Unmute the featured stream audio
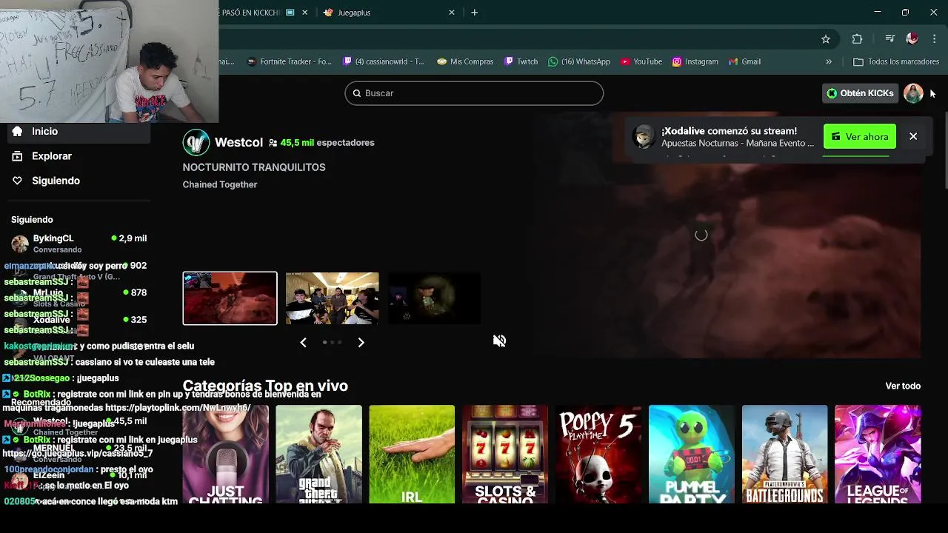This screenshot has width=948, height=533. click(500, 341)
